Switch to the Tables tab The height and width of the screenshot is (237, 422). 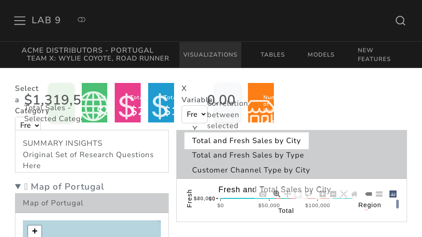pyautogui.click(x=273, y=55)
